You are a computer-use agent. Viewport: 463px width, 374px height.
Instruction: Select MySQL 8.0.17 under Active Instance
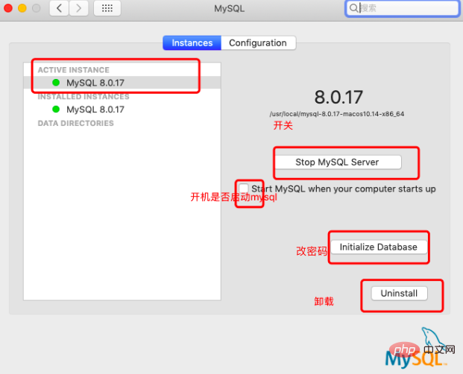pyautogui.click(x=122, y=83)
